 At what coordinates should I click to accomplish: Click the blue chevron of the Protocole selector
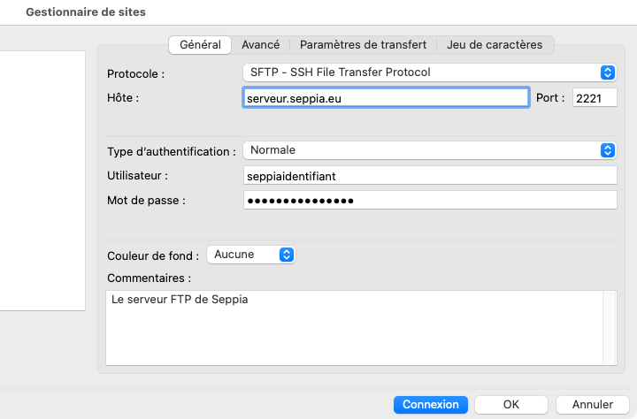pyautogui.click(x=607, y=72)
